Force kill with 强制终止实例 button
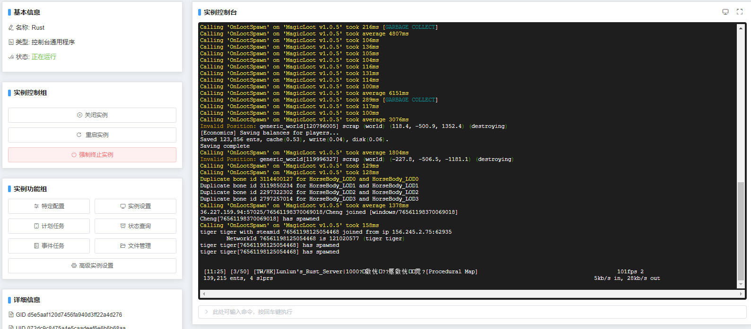This screenshot has height=329, width=751. tap(92, 155)
